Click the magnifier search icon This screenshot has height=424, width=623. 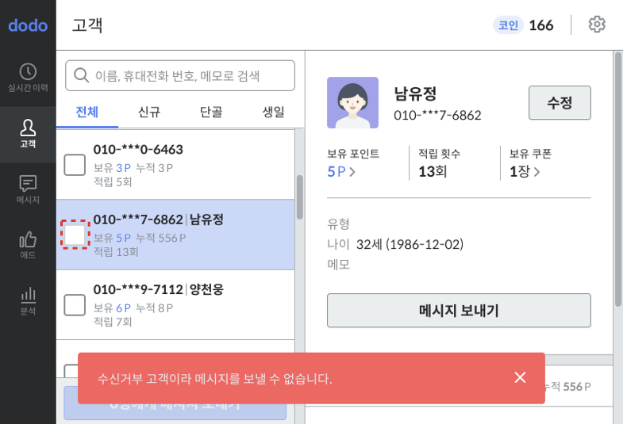tap(81, 75)
